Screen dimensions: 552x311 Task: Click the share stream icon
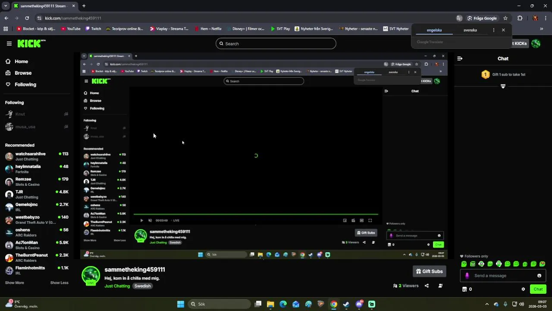coord(427,286)
